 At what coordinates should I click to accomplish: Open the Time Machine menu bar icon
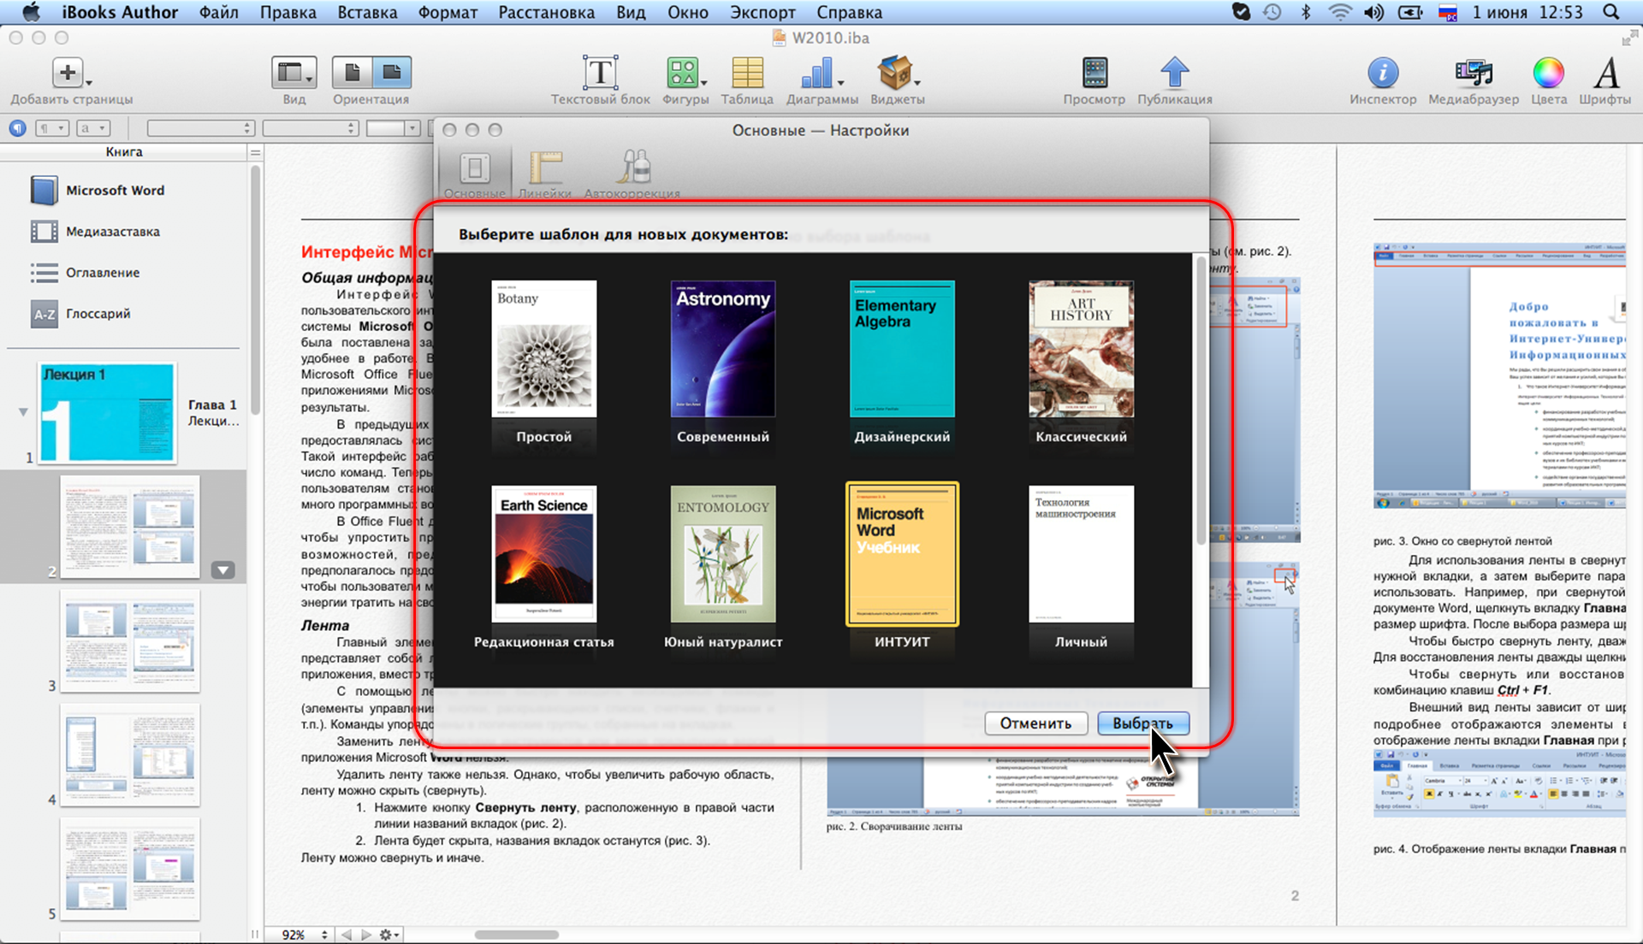tap(1272, 12)
